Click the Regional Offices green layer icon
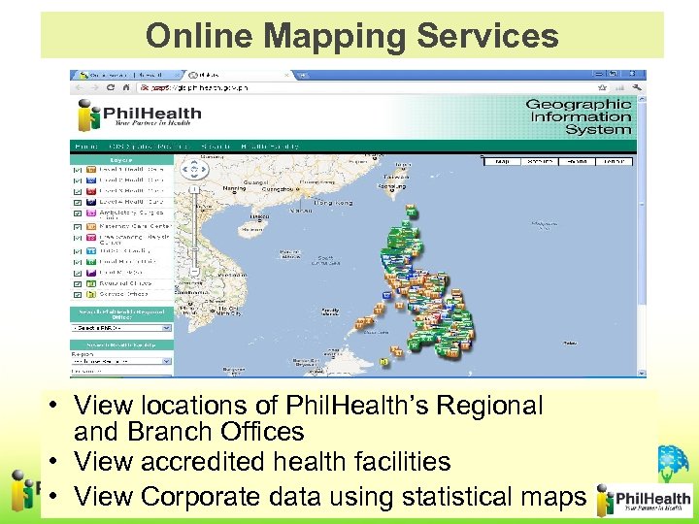Screen dimensions: 699x524 click(91, 283)
